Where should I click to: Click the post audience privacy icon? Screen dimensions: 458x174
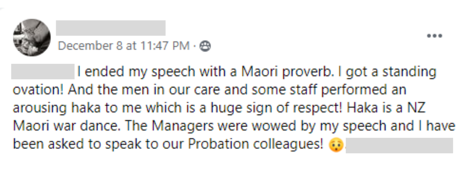click(205, 46)
